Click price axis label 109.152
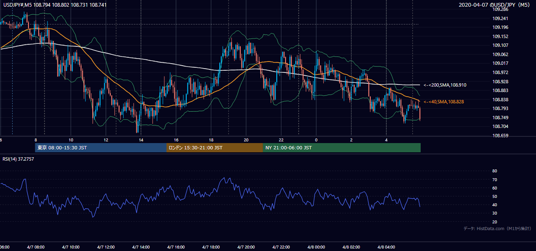 pos(500,36)
